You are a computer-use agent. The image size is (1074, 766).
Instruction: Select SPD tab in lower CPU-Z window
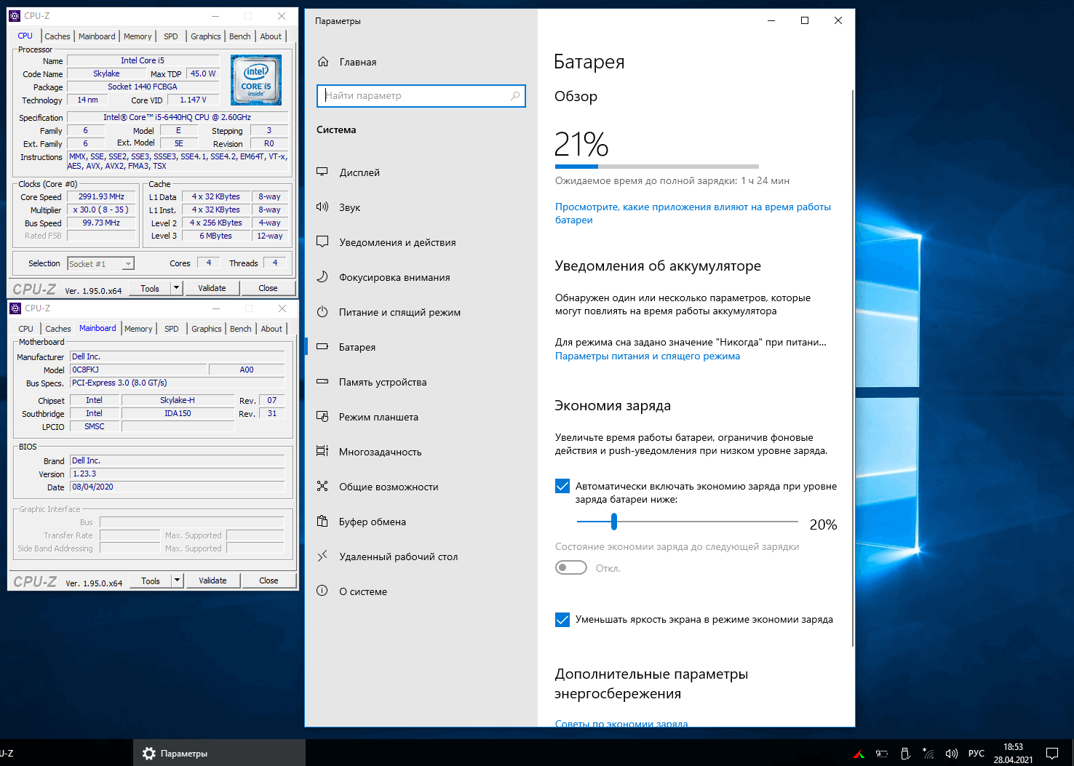click(172, 329)
